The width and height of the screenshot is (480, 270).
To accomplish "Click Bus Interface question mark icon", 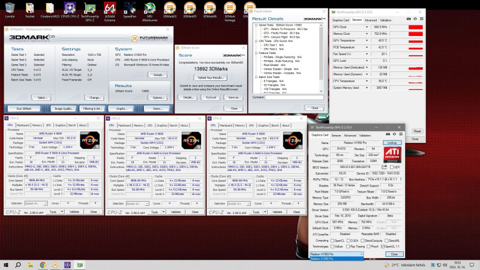I will (x=401, y=179).
